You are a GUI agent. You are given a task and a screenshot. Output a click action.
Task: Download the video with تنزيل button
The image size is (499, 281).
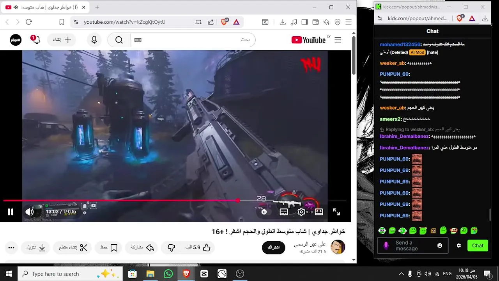[36, 247]
